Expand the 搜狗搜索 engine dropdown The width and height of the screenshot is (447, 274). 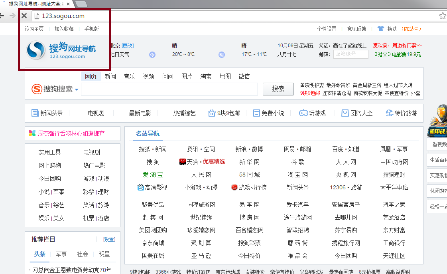[77, 89]
